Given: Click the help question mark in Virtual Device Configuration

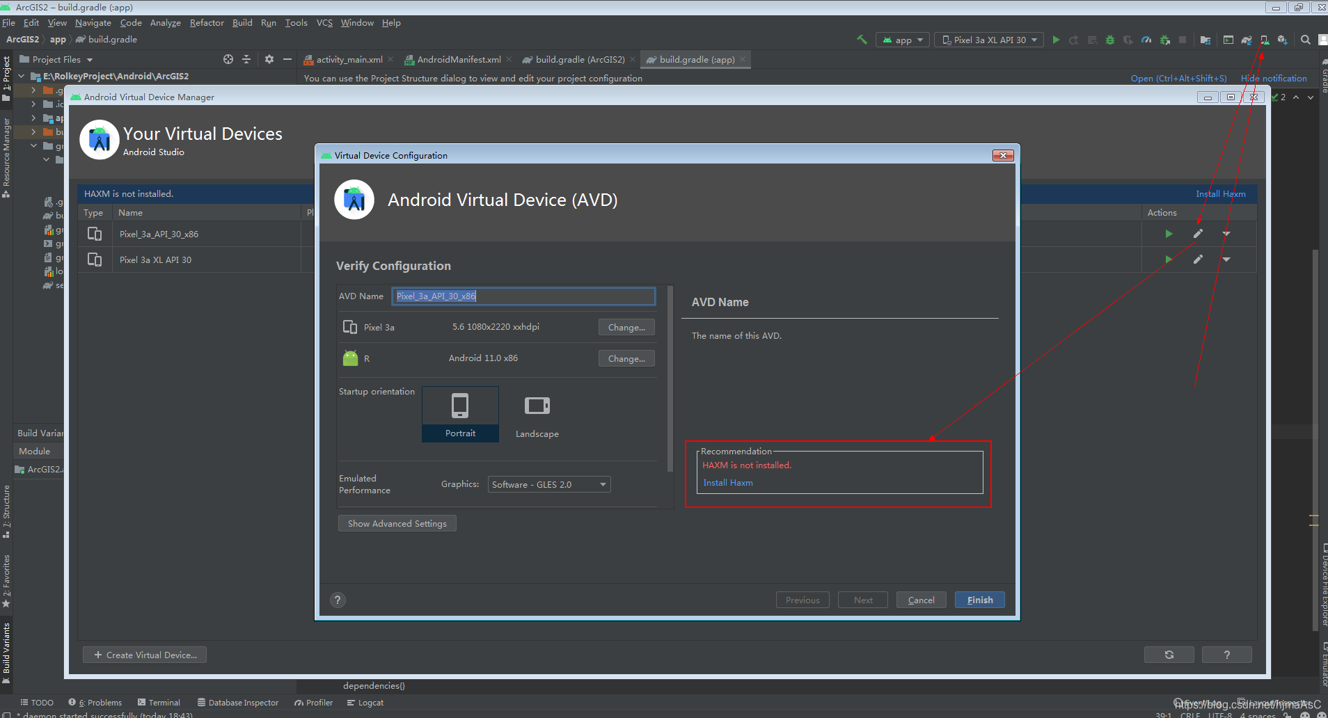Looking at the screenshot, I should pos(338,600).
